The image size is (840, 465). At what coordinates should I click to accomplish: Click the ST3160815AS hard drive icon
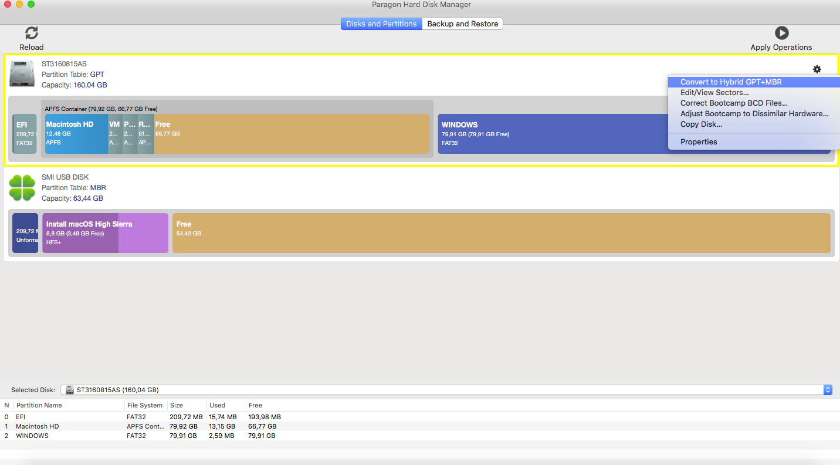22,74
